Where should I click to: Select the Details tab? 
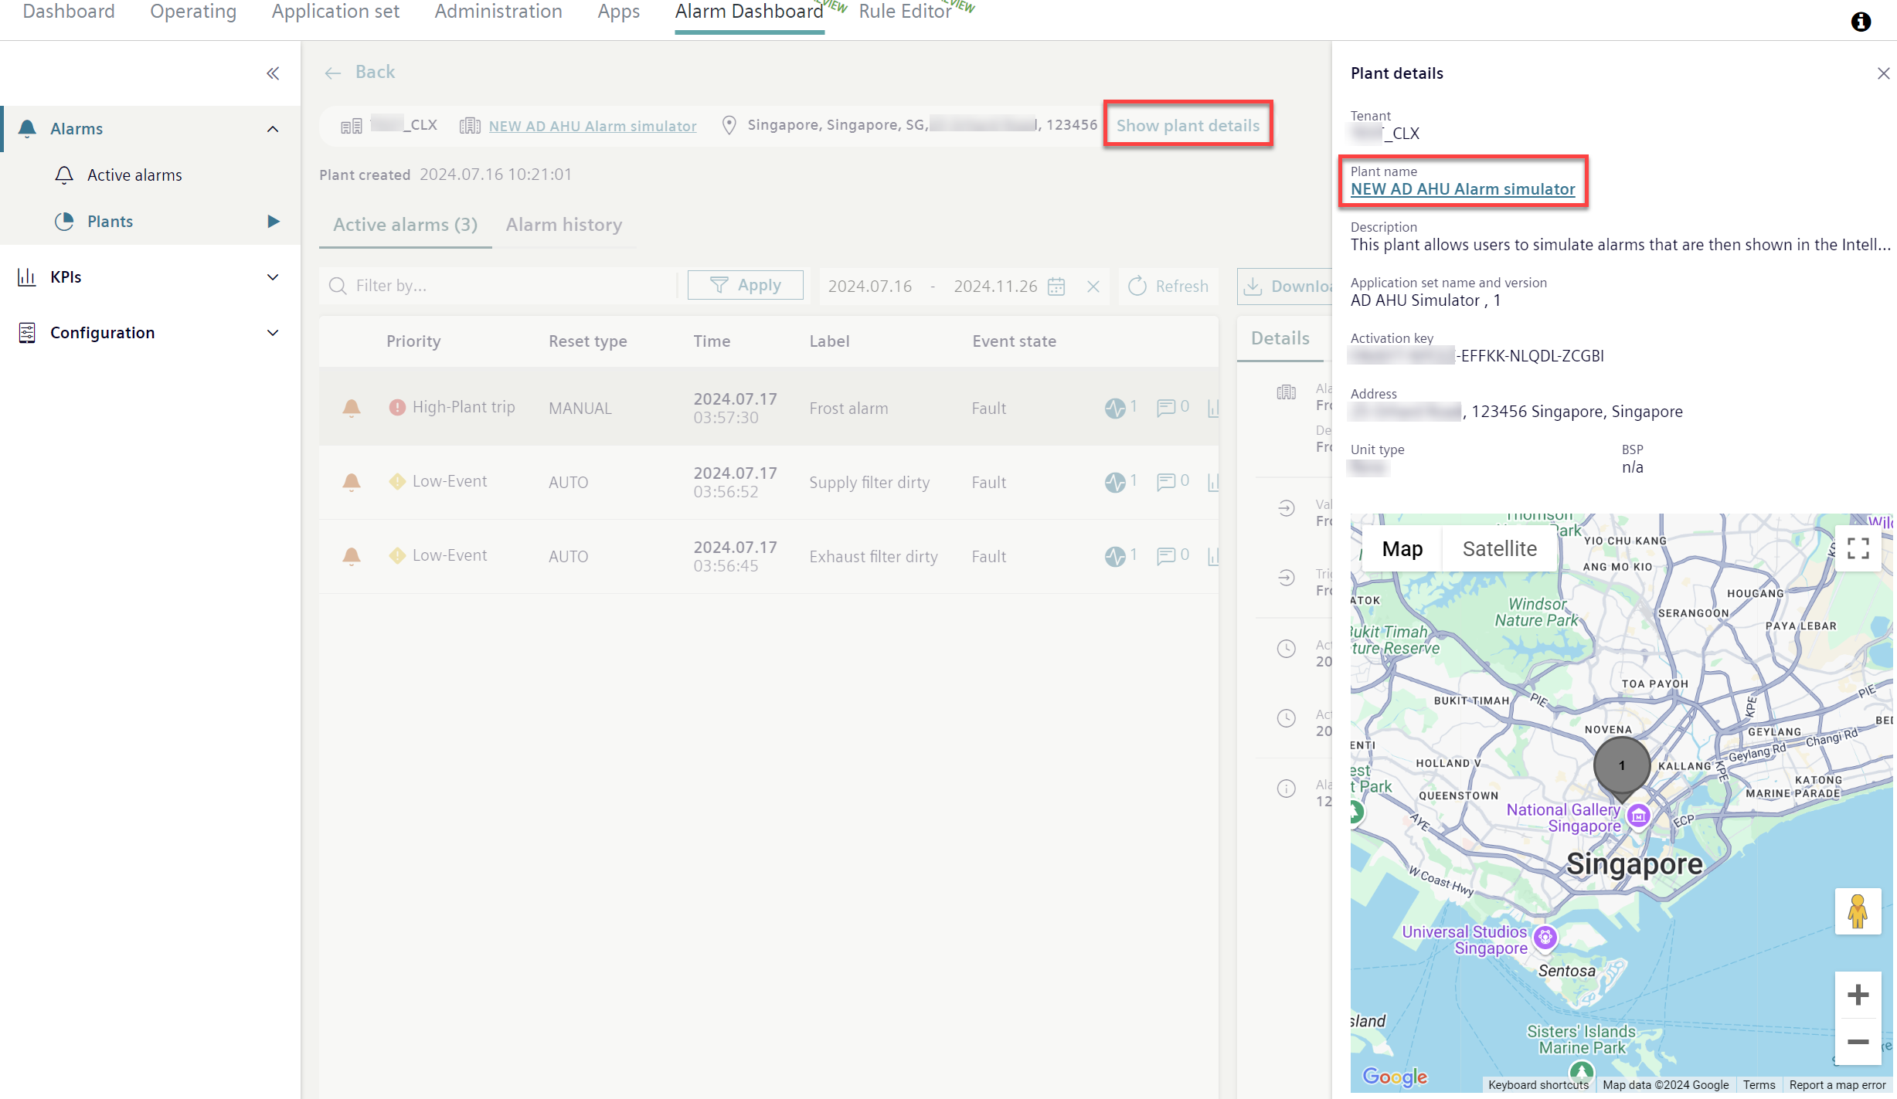click(x=1280, y=338)
